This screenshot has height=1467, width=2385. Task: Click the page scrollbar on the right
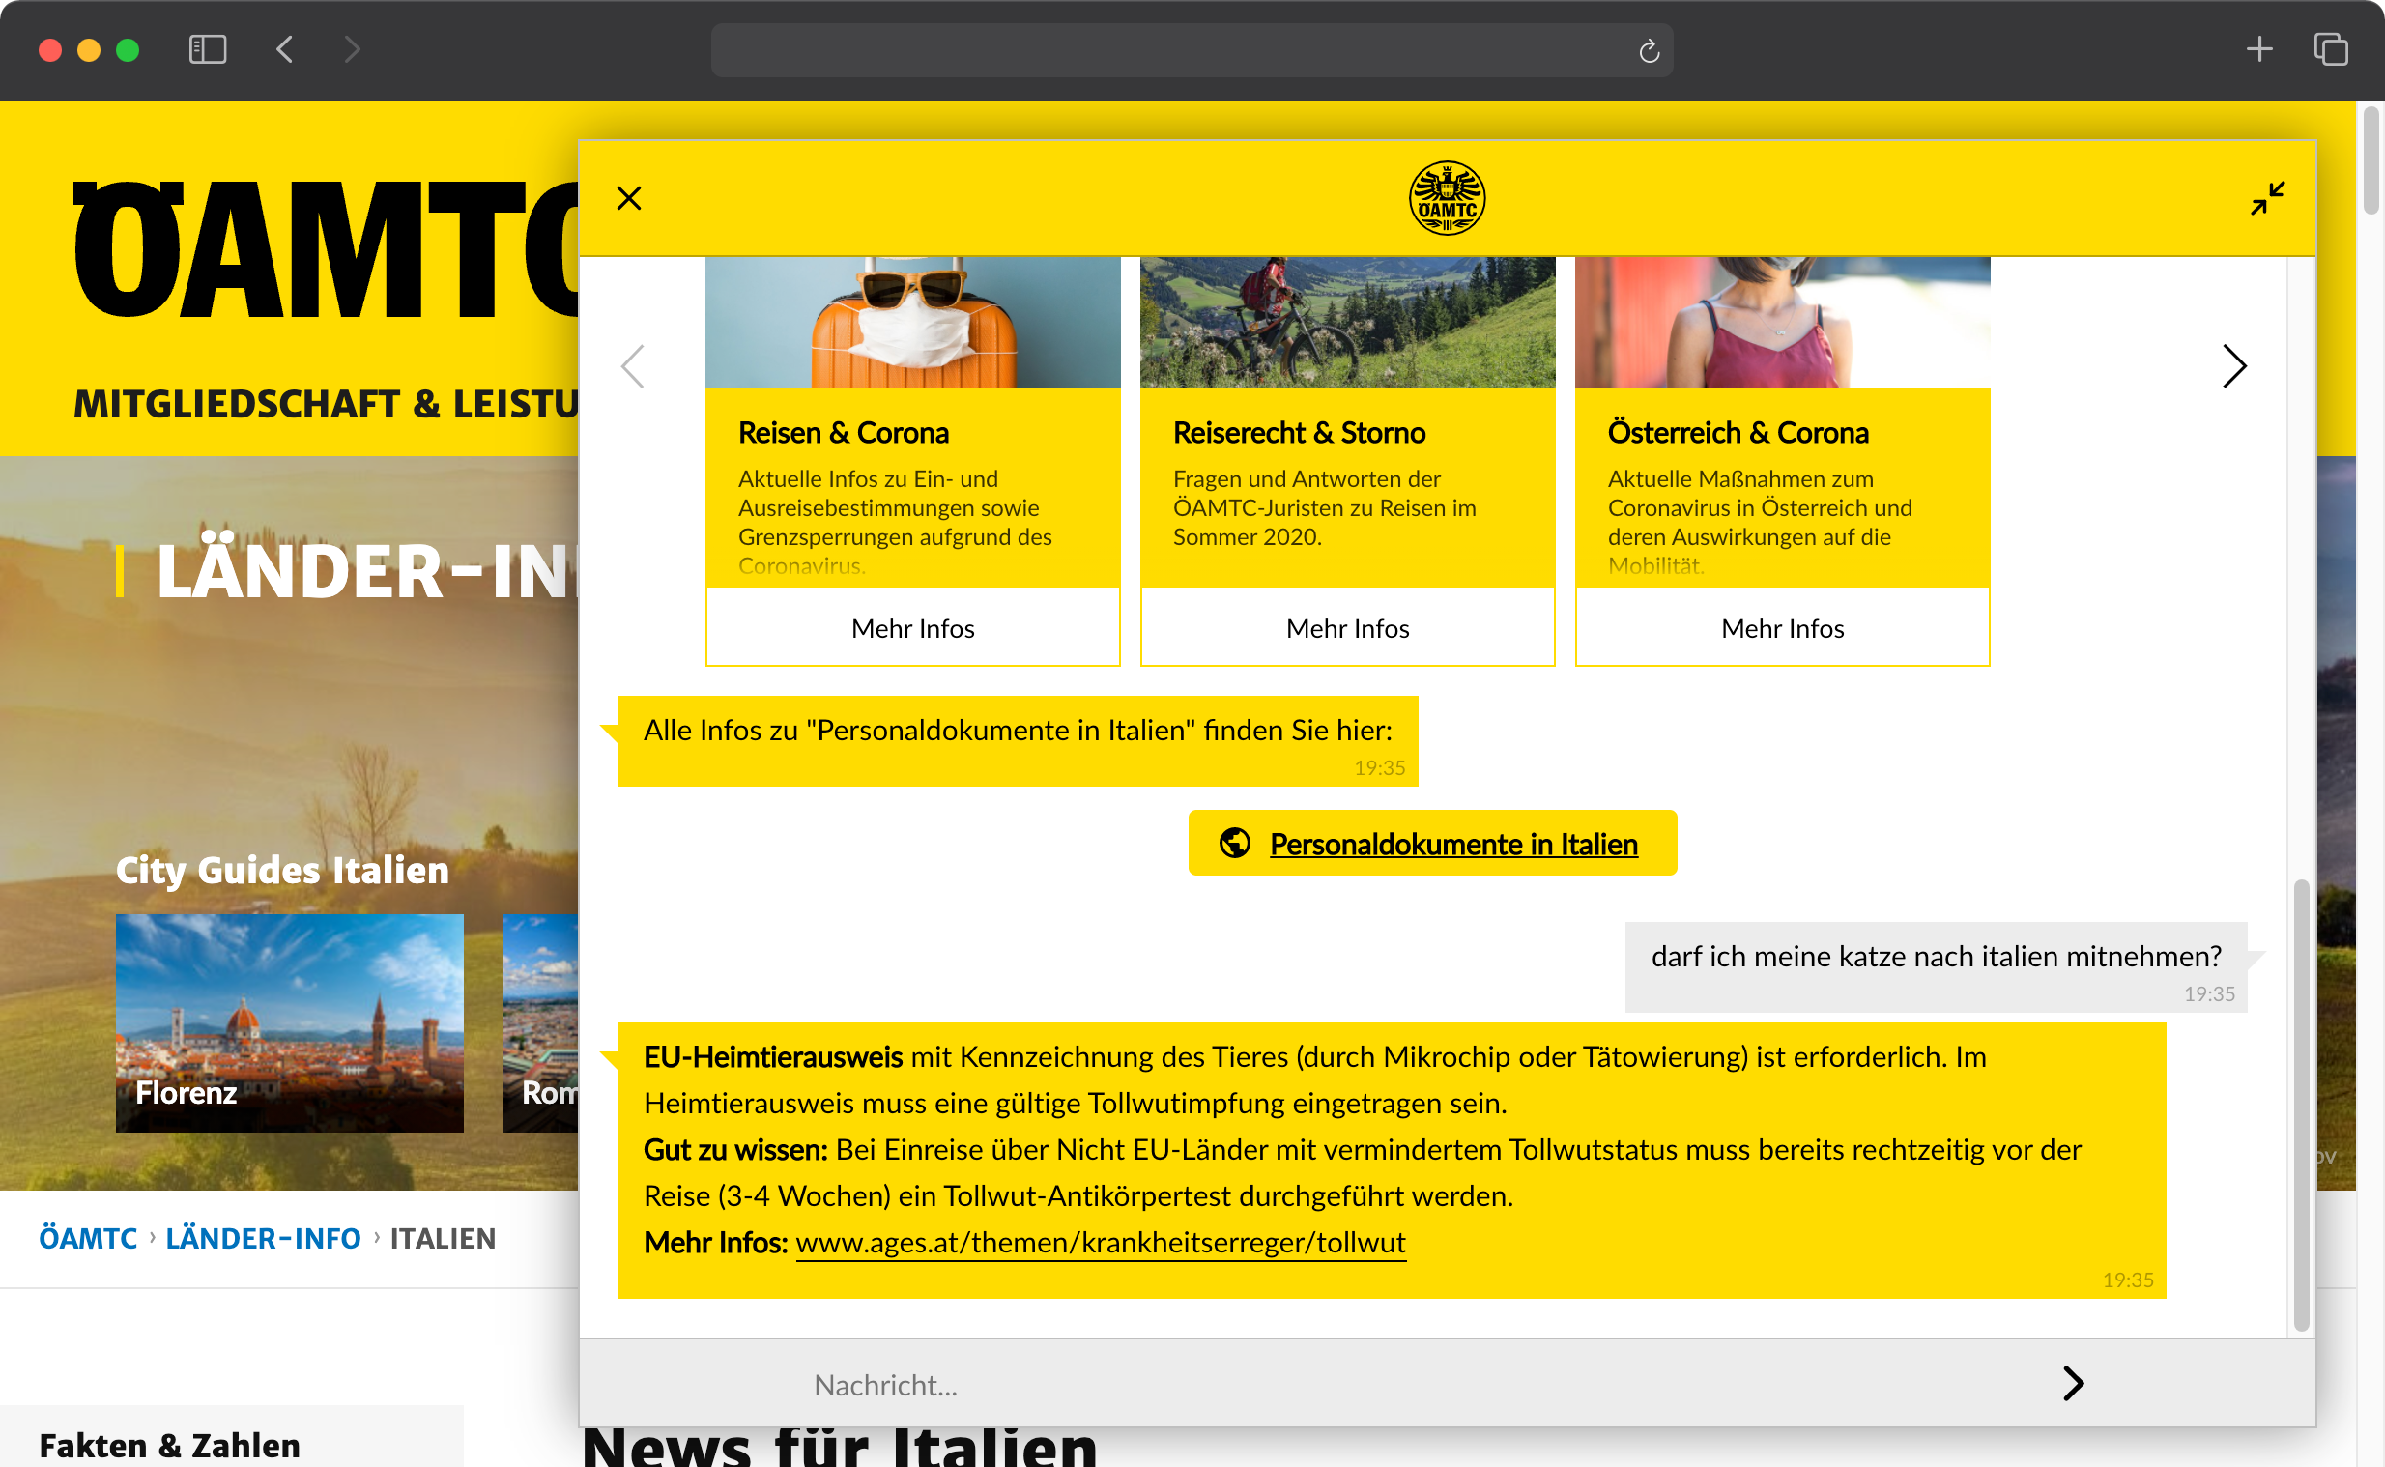coord(2372,160)
